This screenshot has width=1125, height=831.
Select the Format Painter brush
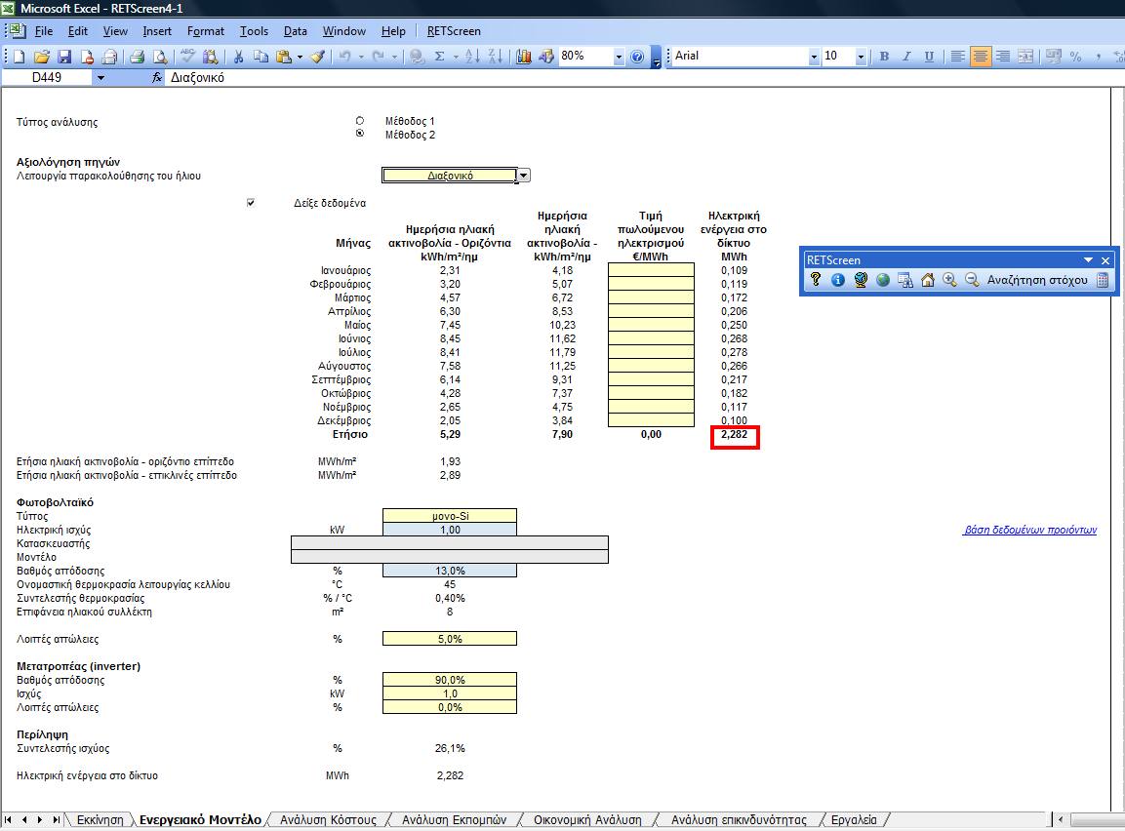tap(317, 57)
